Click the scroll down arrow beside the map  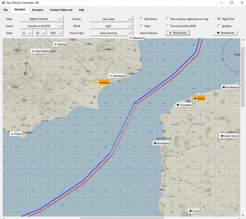(x=242, y=215)
